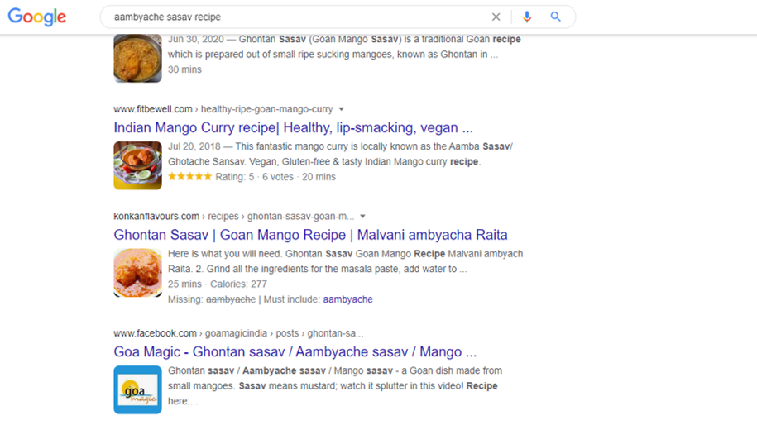Viewport: 757px width, 430px height.
Task: Clear the search box with X icon
Action: coord(496,17)
